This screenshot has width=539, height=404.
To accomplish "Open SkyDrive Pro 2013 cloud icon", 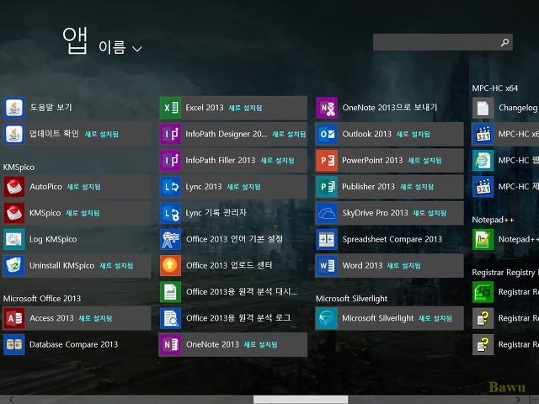I will coord(327,213).
